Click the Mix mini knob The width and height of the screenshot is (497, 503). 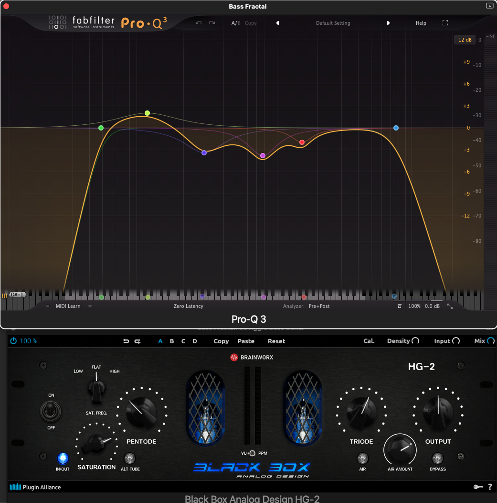coord(491,341)
